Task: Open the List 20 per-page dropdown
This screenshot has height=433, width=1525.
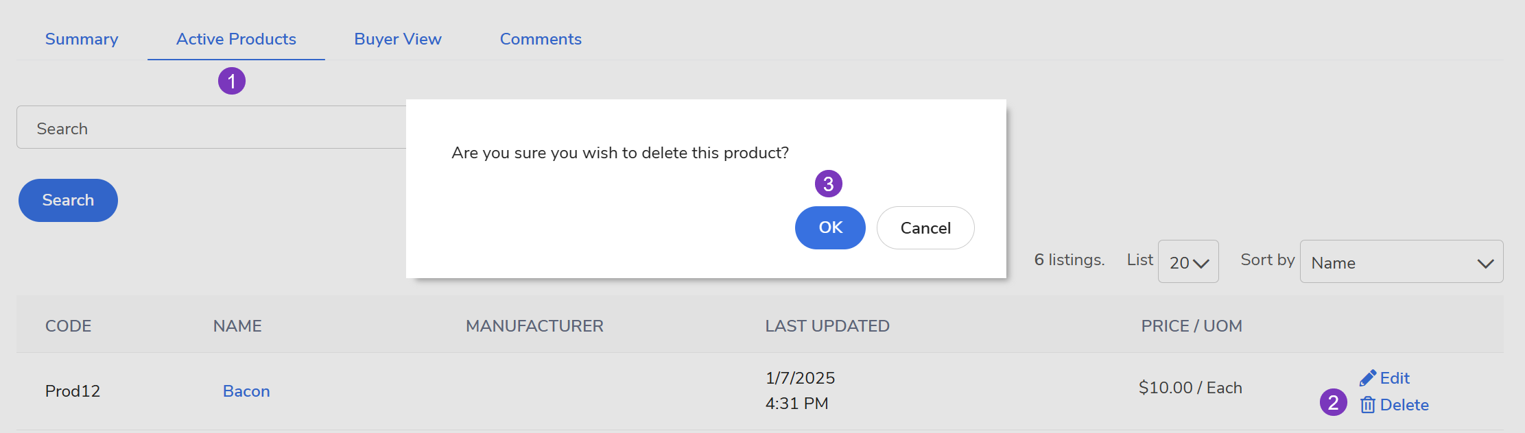Action: pyautogui.click(x=1188, y=262)
